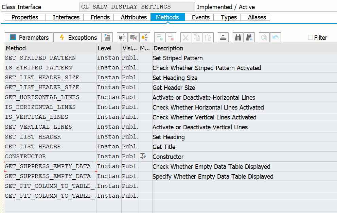337x213 pixels.
Task: Click the Level column header
Action: point(109,48)
